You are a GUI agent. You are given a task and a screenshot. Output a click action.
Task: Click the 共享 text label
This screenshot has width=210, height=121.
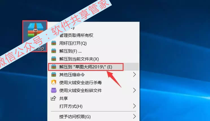tap(64, 98)
